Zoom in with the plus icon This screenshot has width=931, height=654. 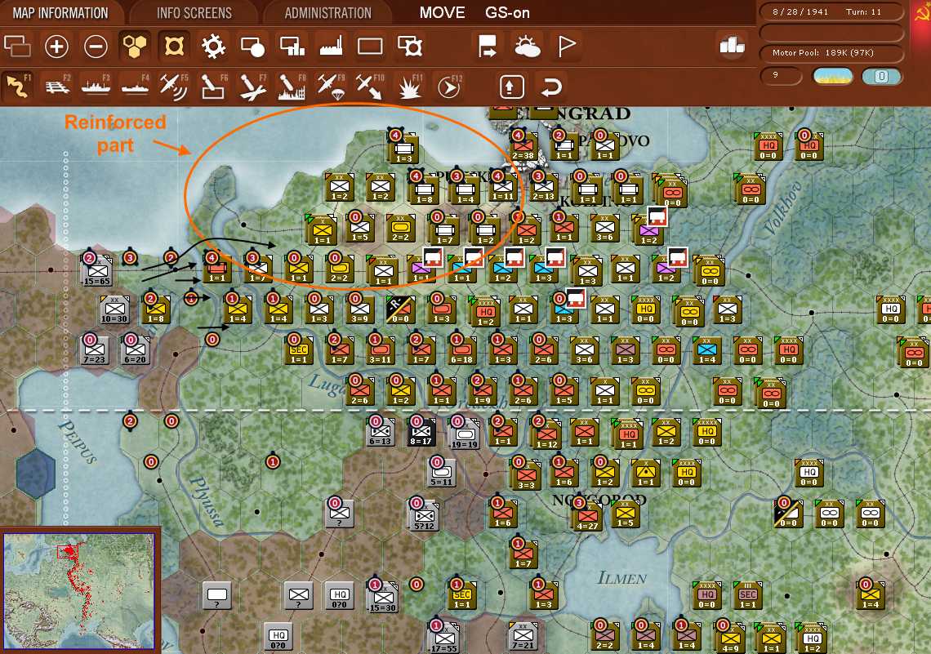click(56, 47)
